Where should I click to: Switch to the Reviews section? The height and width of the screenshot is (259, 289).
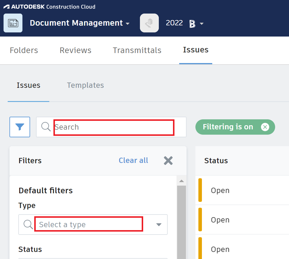coord(75,50)
